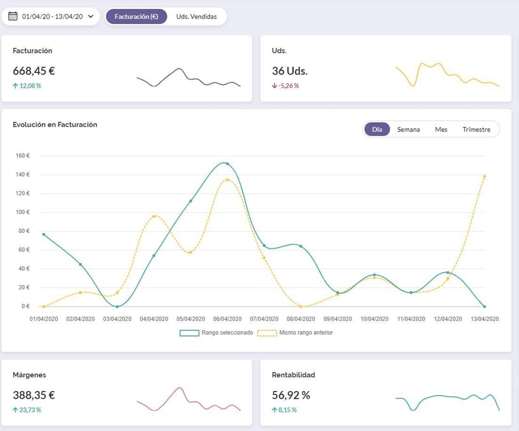Click the calendar icon in date picker

(x=13, y=17)
